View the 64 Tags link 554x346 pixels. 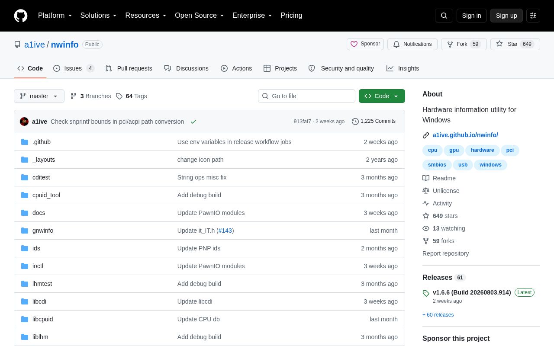(132, 96)
